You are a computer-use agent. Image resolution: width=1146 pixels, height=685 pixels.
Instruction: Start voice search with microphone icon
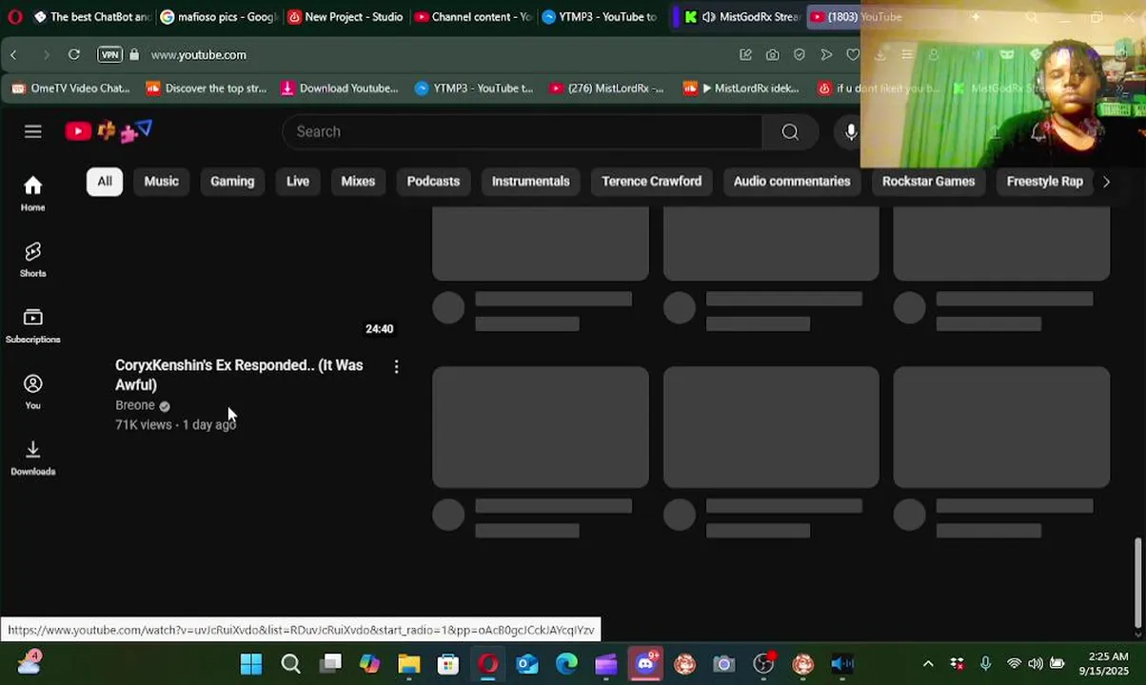[x=851, y=132]
